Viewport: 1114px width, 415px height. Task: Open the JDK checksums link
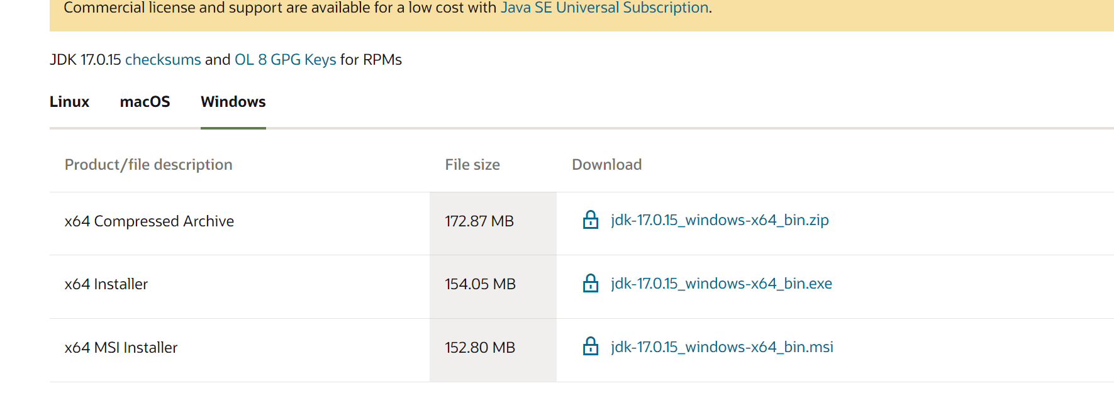click(163, 60)
